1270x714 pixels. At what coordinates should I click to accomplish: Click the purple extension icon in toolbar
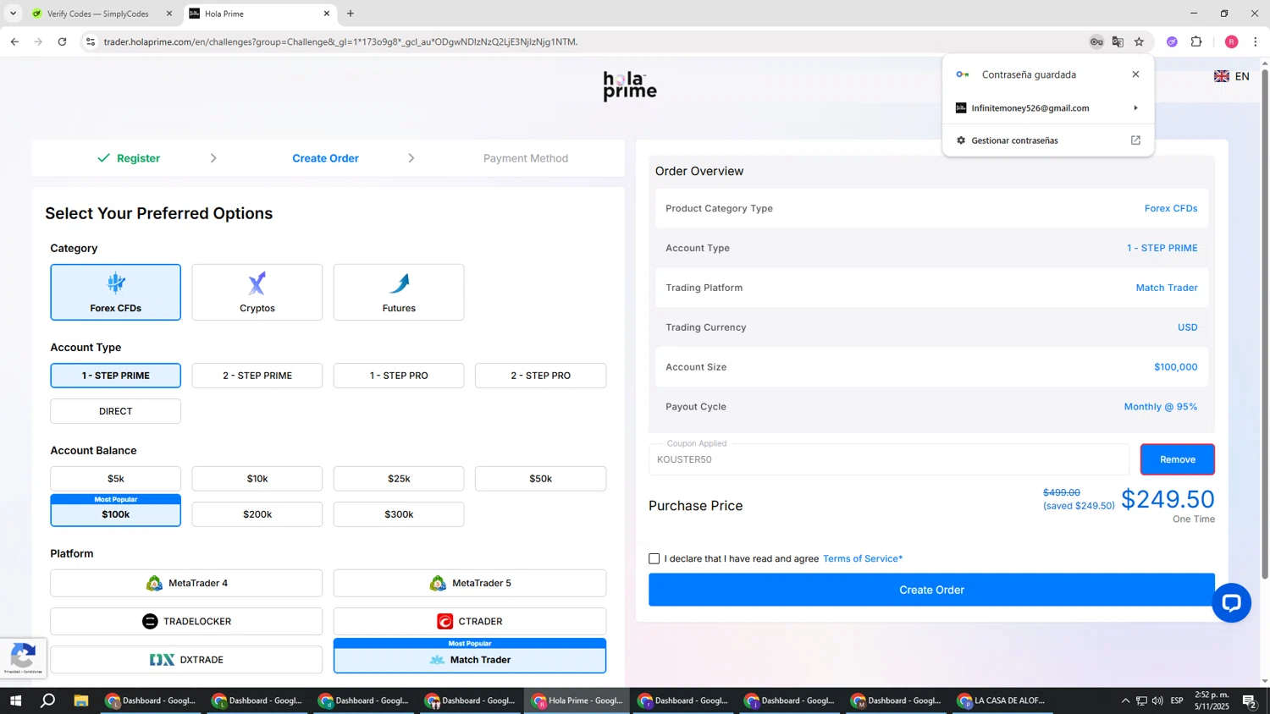(1172, 41)
